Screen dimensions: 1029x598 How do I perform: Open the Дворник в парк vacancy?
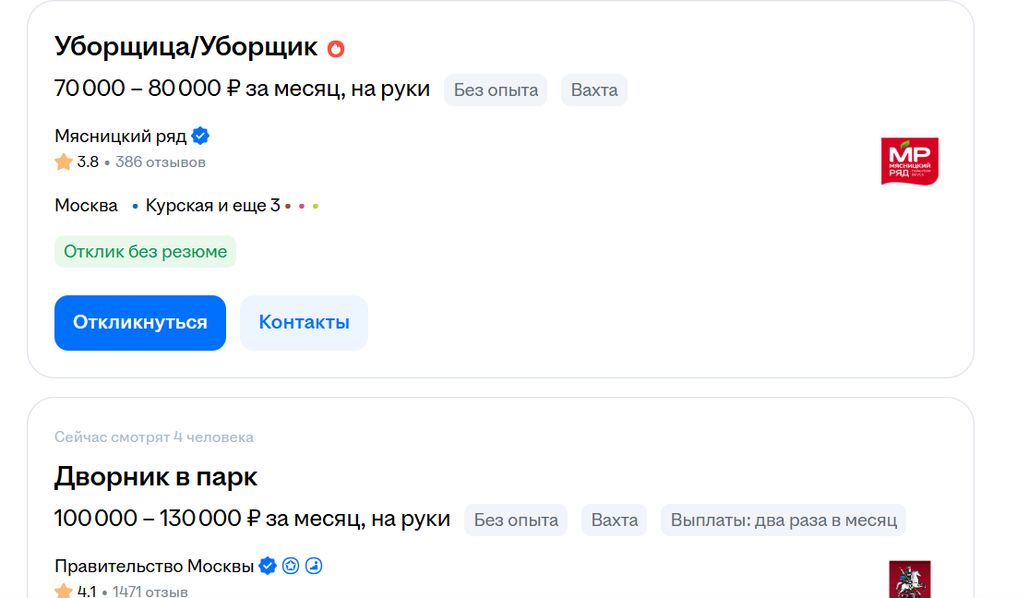(x=156, y=477)
